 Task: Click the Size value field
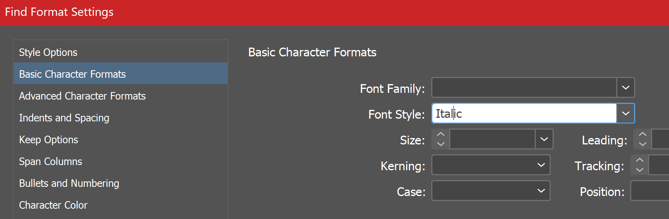point(492,139)
